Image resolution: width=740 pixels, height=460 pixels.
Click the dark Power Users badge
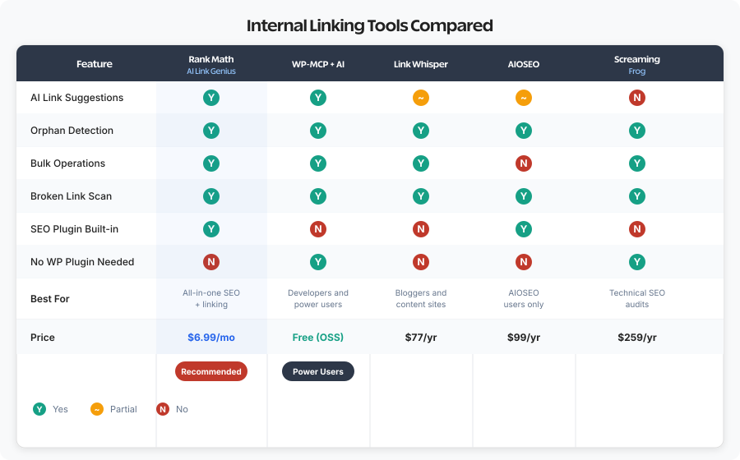[x=318, y=371]
